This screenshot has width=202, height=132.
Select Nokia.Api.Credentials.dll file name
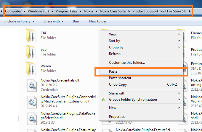60,80
